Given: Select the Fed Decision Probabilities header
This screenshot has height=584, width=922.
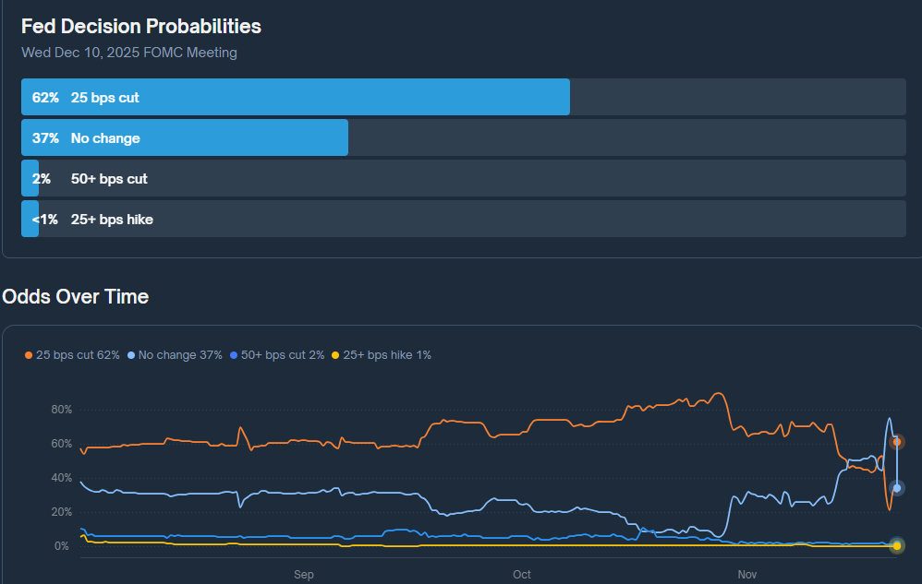Looking at the screenshot, I should pos(140,26).
